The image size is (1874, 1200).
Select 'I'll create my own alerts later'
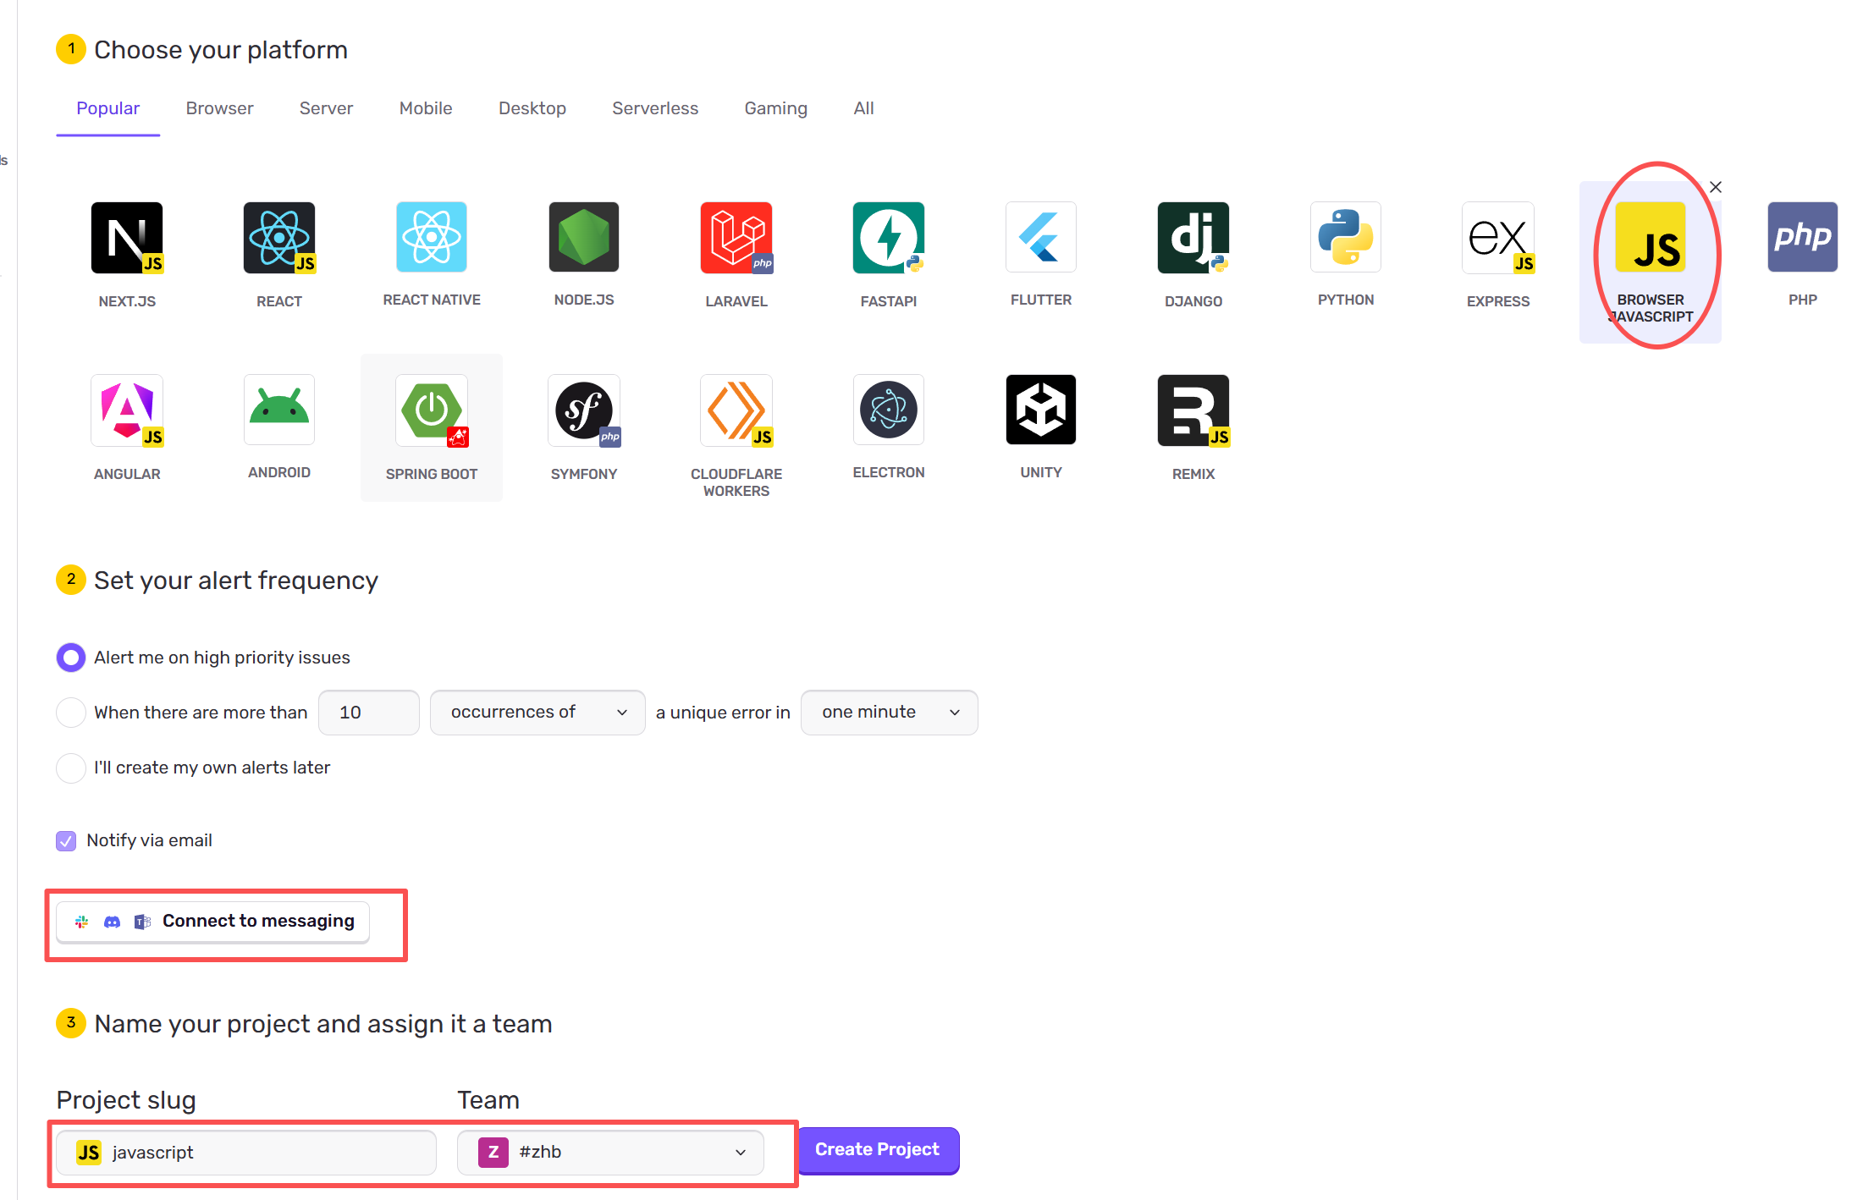click(71, 768)
